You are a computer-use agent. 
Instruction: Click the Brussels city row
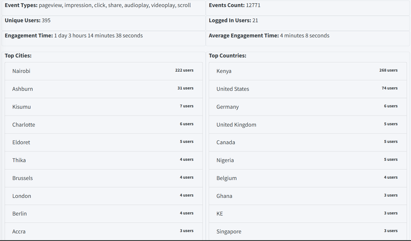click(x=103, y=178)
